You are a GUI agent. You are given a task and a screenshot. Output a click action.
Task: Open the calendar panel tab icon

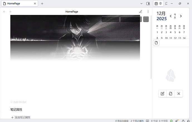[156, 4]
